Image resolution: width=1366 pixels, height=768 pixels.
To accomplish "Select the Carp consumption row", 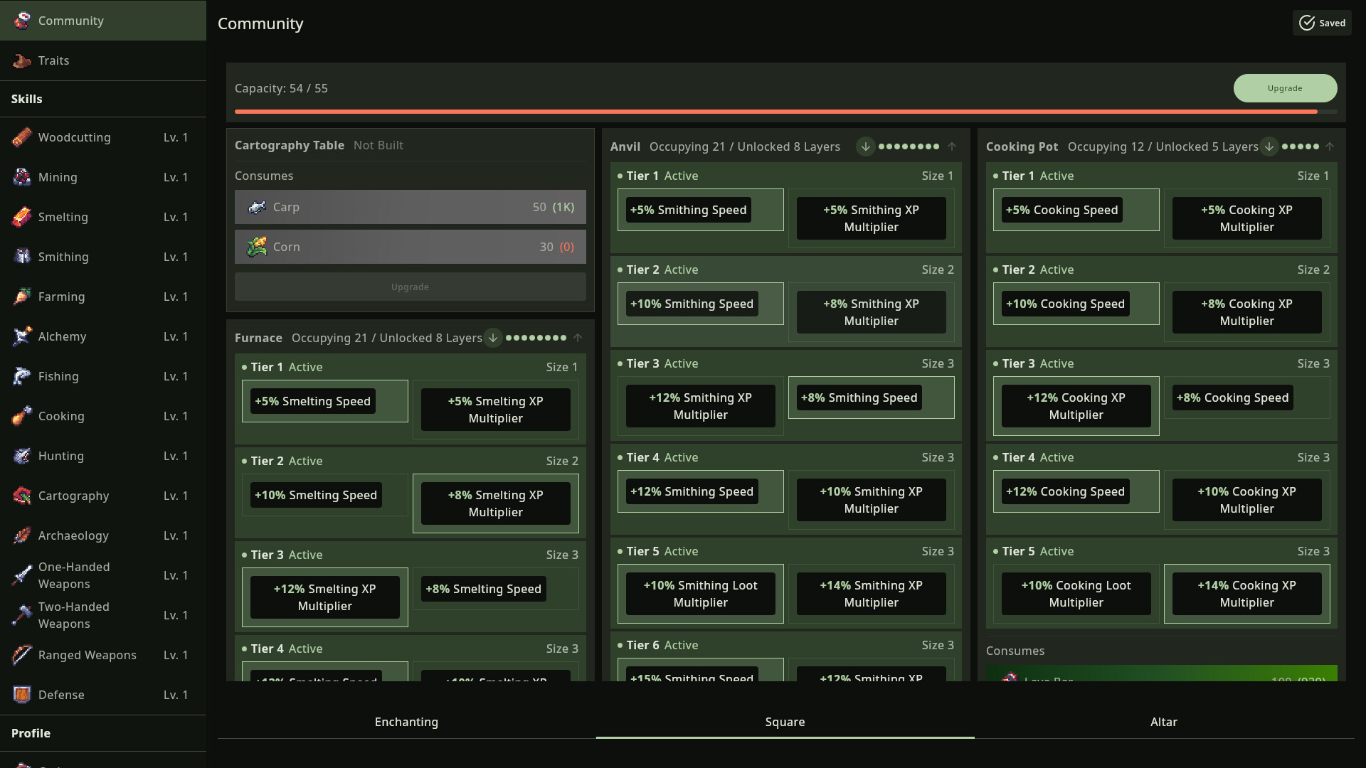I will tap(410, 207).
